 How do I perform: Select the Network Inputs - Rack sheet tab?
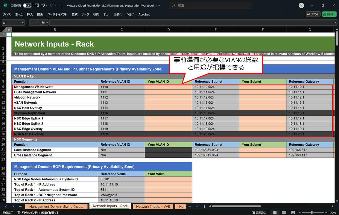[x=110, y=206]
